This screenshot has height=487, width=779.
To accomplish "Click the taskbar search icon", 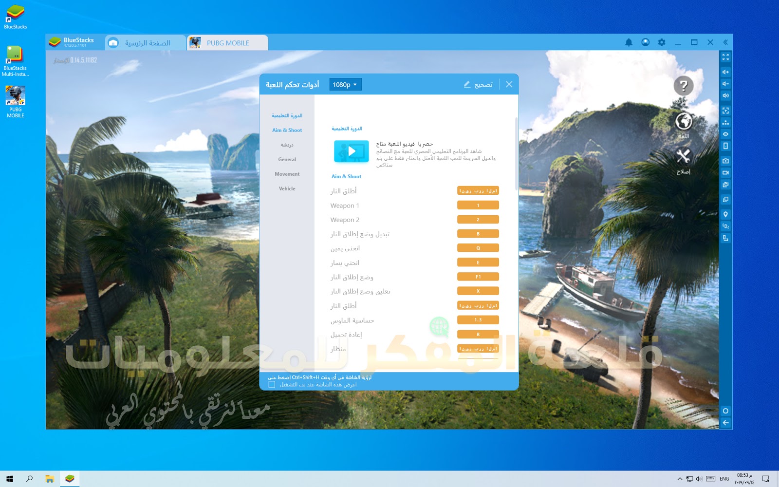I will 29,479.
